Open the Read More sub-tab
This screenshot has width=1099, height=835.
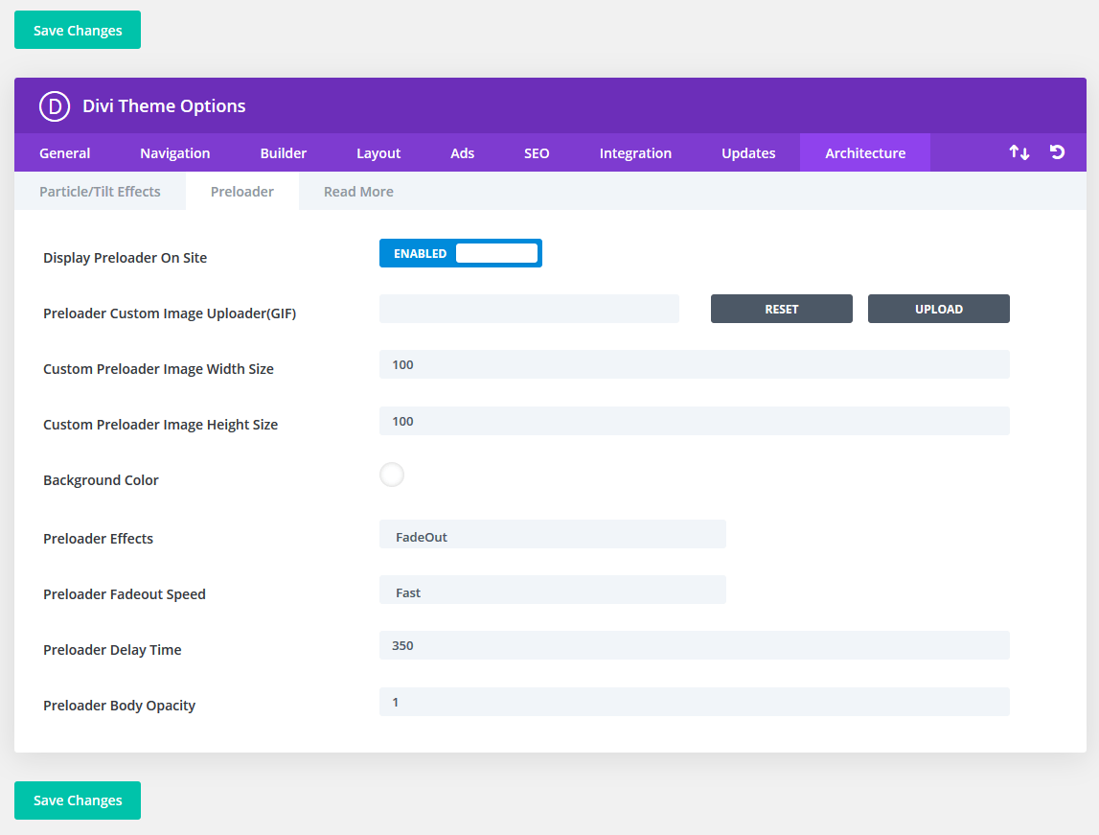(x=358, y=192)
